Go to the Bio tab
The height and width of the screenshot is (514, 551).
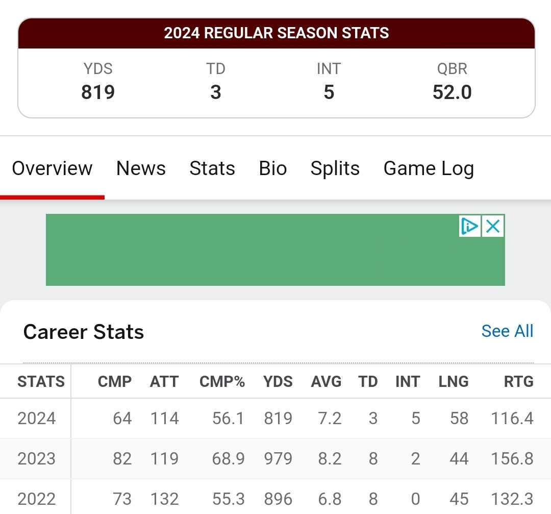272,168
